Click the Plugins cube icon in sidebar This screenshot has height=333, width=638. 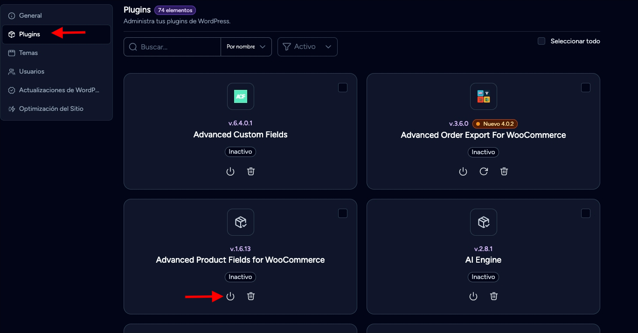[x=12, y=34]
